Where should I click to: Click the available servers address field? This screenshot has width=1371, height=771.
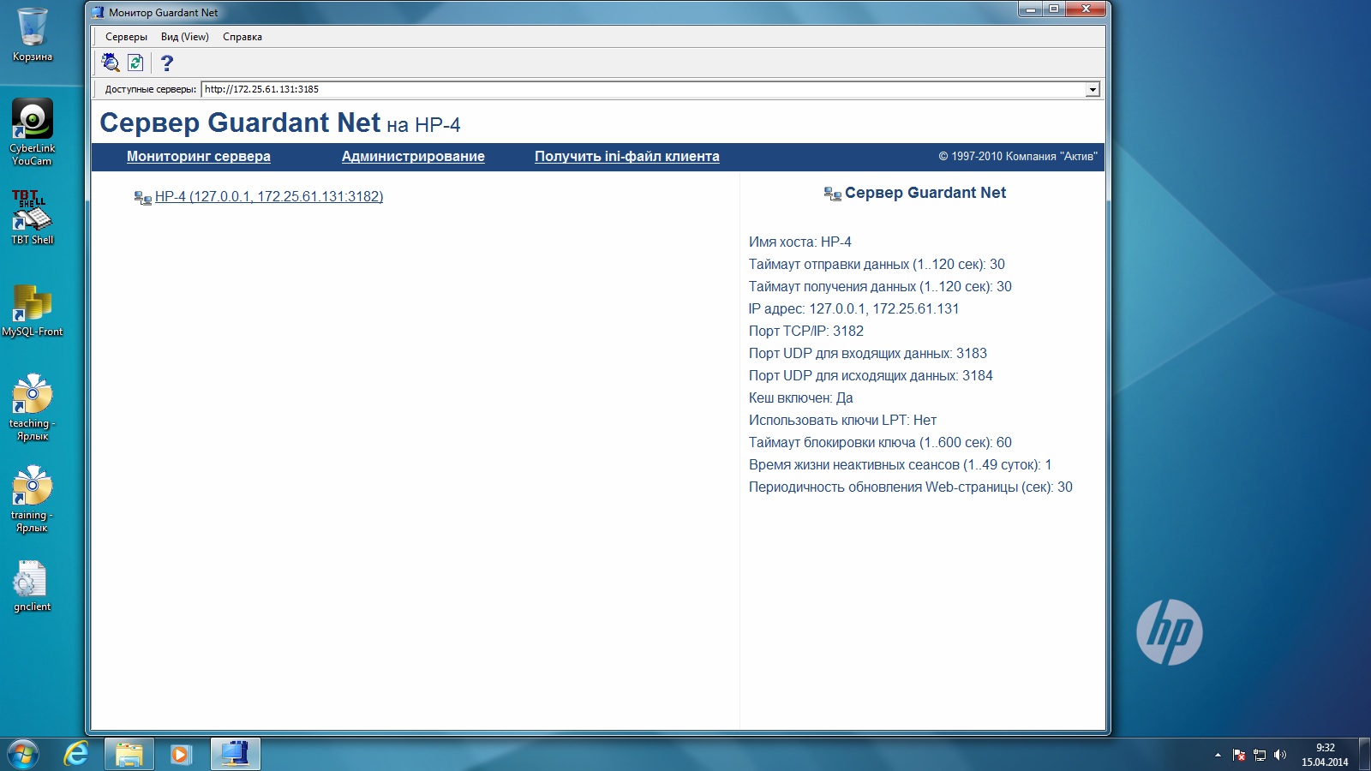pyautogui.click(x=643, y=89)
